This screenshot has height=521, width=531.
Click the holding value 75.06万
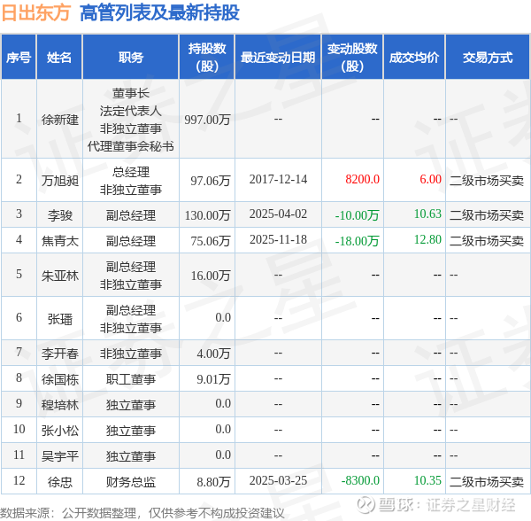pos(211,241)
